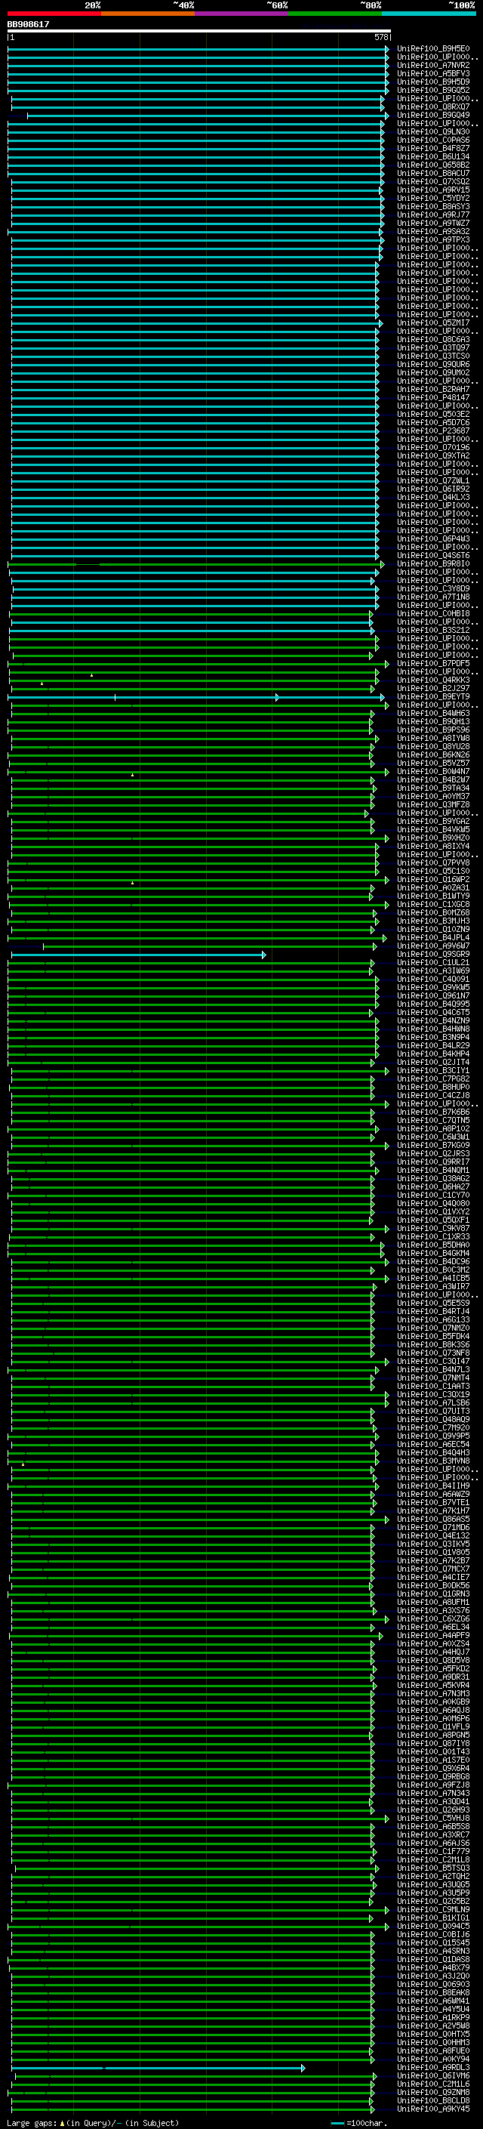Click the cyan ~100% color legend bar
483x2129 pixels.
point(429,14)
